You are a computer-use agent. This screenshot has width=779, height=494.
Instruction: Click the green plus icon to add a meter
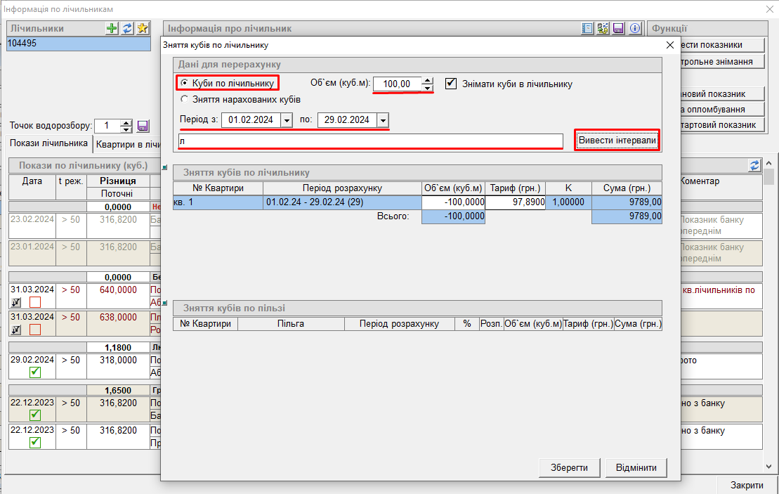pos(112,28)
